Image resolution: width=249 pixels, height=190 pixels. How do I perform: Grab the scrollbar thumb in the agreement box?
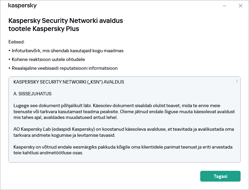click(x=237, y=81)
